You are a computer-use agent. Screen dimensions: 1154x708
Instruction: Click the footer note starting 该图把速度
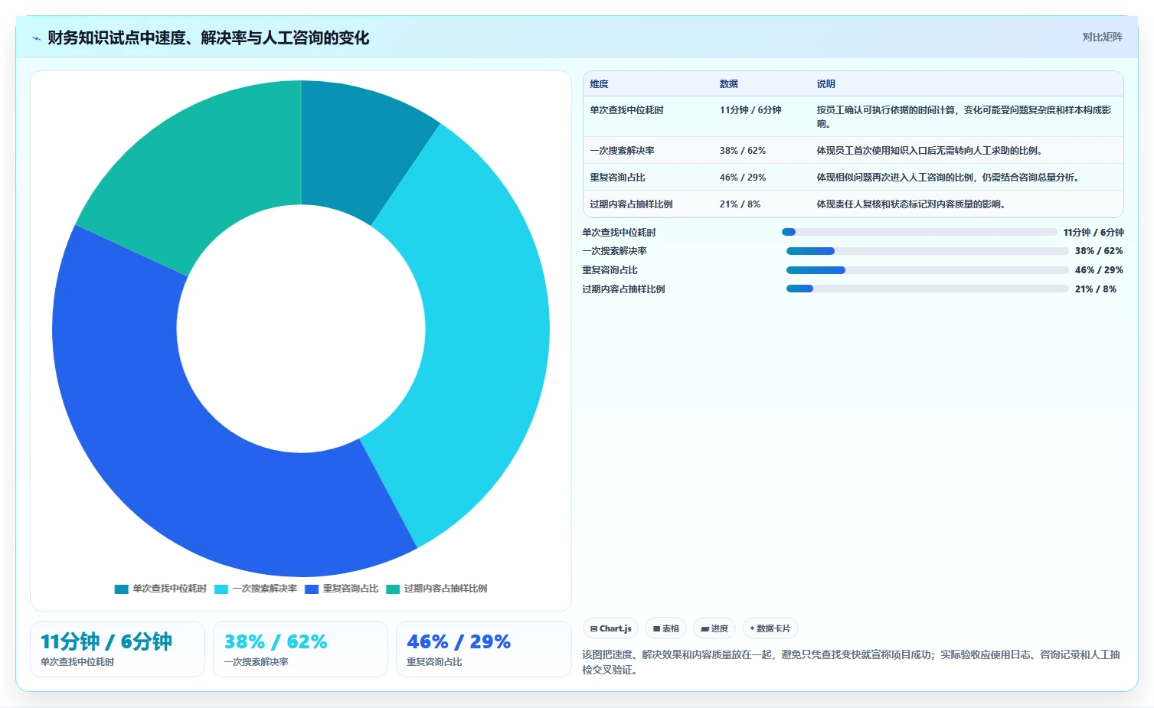851,662
